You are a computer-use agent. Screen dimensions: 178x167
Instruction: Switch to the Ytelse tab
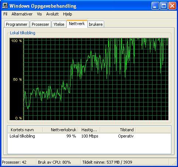click(59, 24)
